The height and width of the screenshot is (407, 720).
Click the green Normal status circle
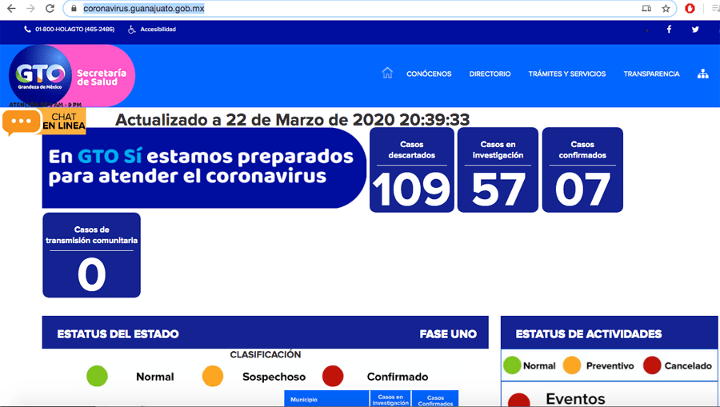(x=97, y=376)
